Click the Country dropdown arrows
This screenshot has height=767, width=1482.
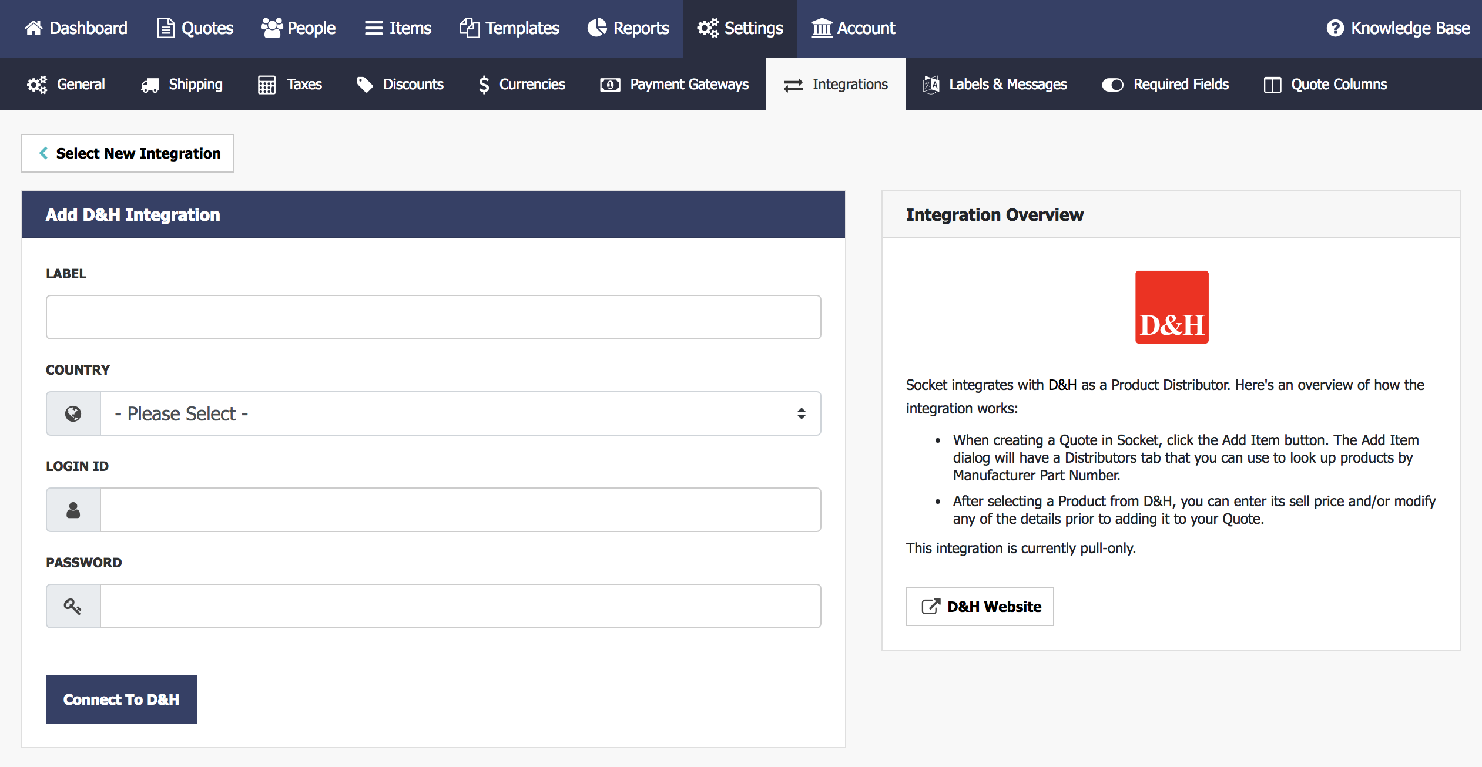click(x=802, y=413)
